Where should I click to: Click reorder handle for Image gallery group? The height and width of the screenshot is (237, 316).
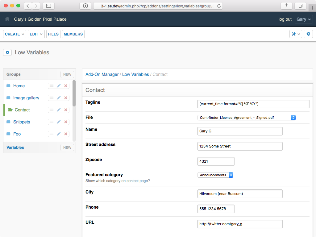pos(52,98)
